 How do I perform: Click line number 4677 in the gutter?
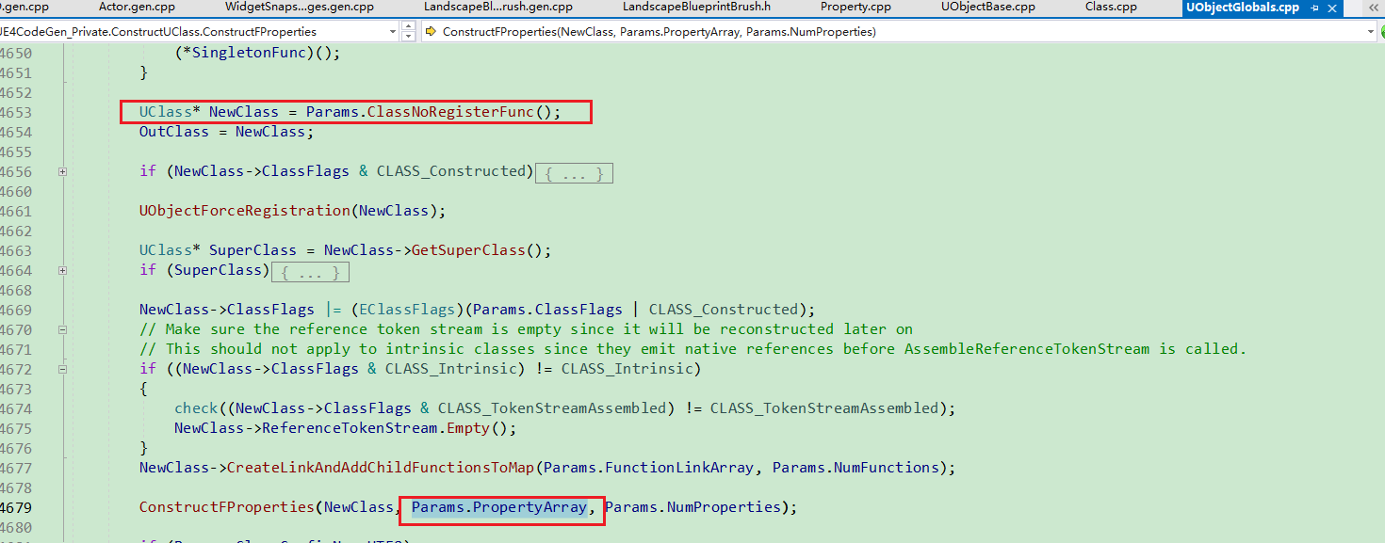tap(14, 468)
